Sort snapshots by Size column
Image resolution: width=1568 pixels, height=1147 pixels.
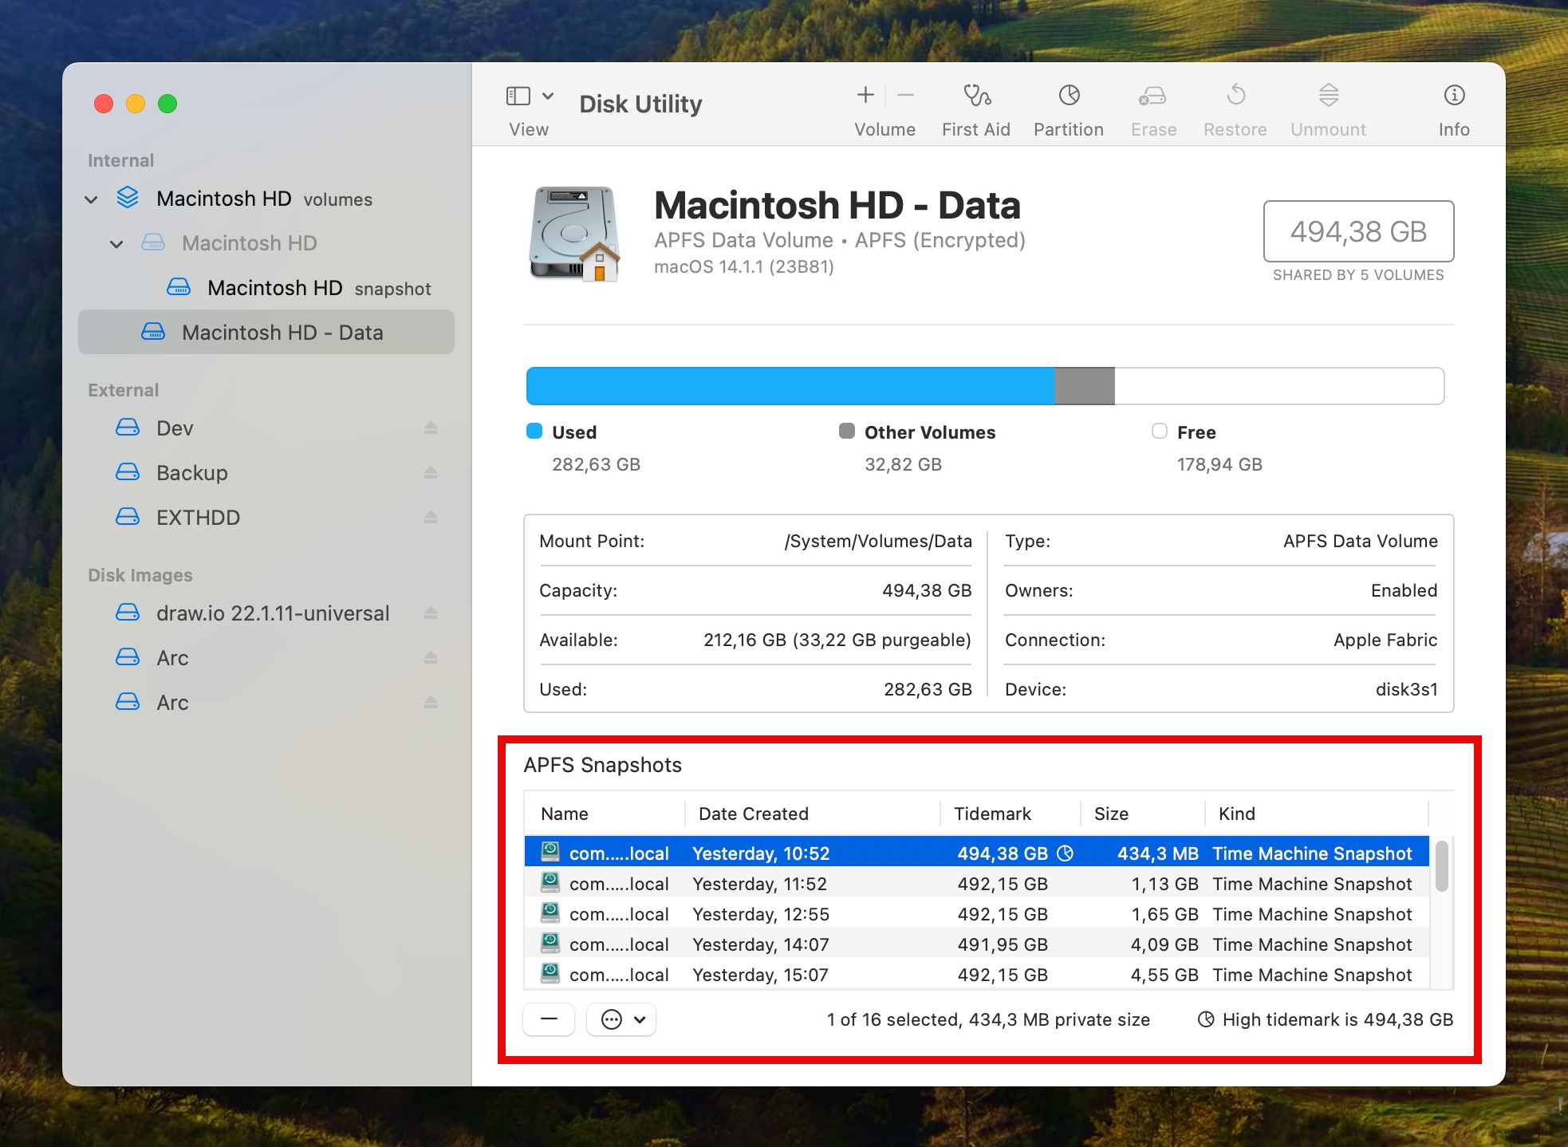coord(1142,814)
